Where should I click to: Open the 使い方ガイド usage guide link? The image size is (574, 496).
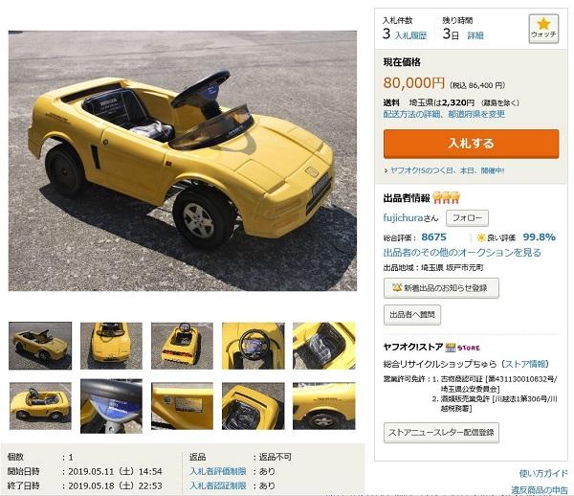pos(543,473)
